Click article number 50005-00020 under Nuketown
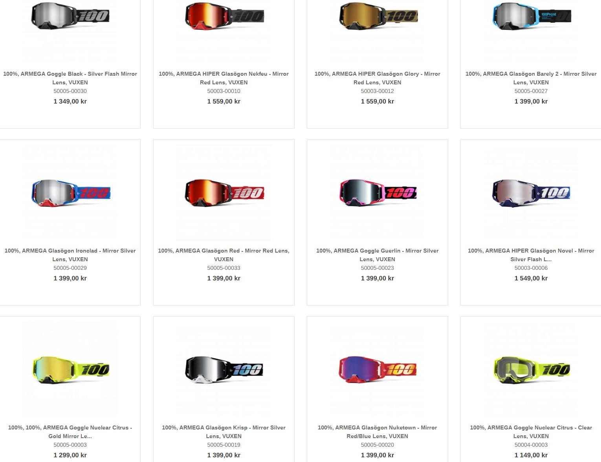The image size is (601, 462). tap(377, 445)
